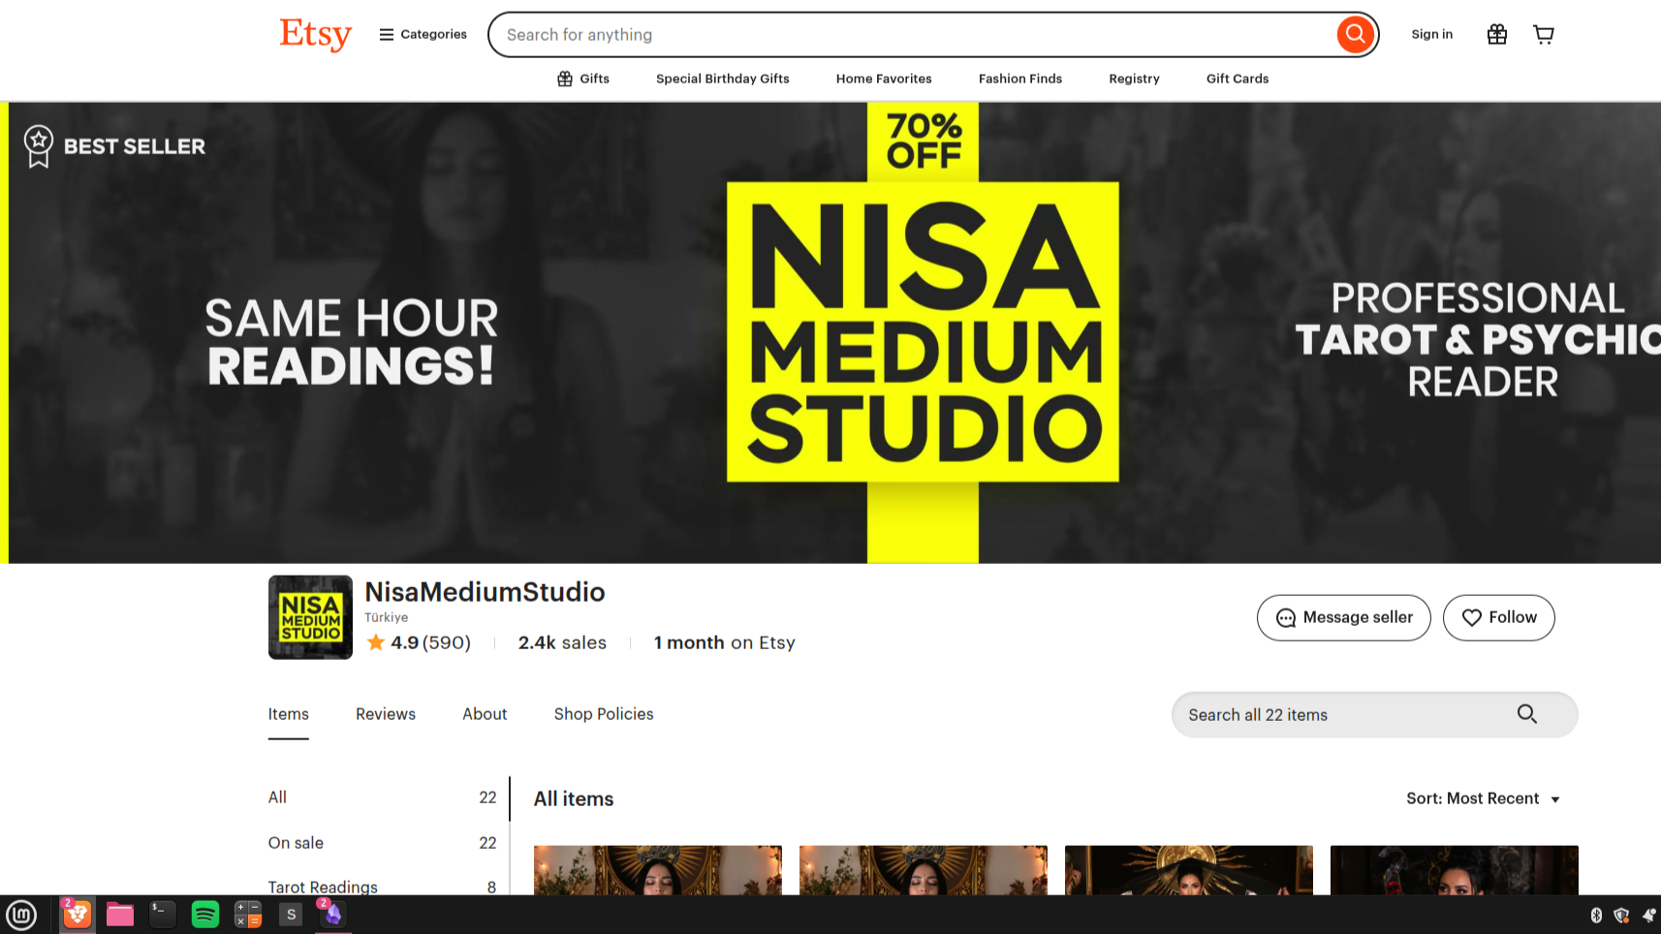Open the notifications bell tray icon
1661x934 pixels.
1648,915
